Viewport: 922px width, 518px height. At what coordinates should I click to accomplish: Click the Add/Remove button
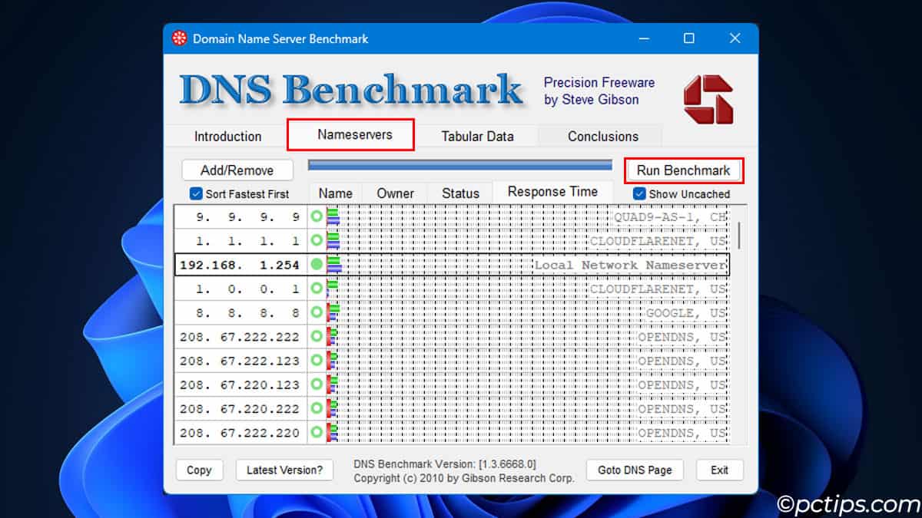237,170
